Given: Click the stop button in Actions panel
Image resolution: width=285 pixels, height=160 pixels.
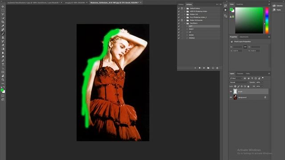Looking at the screenshot, I should coord(195,68).
